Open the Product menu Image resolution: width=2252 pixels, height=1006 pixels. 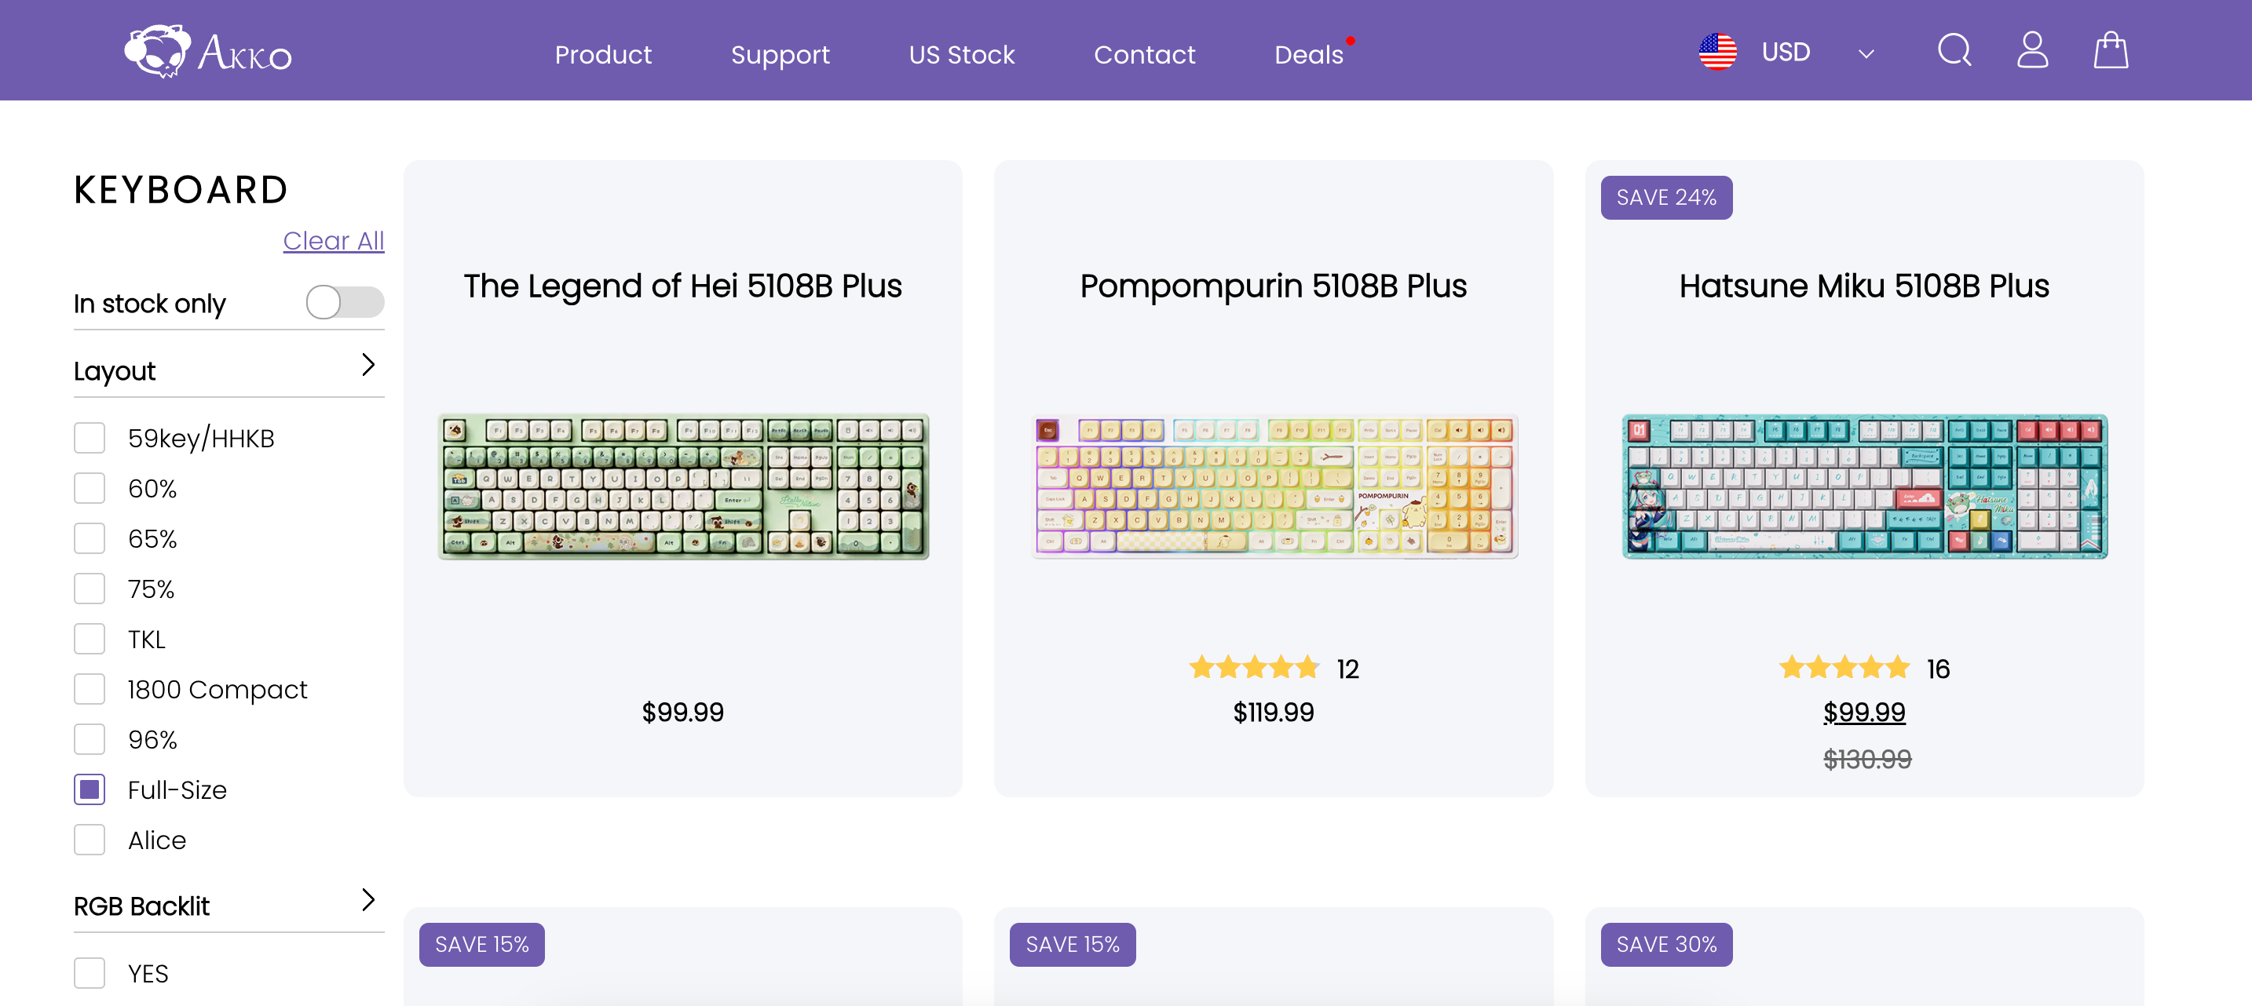602,54
